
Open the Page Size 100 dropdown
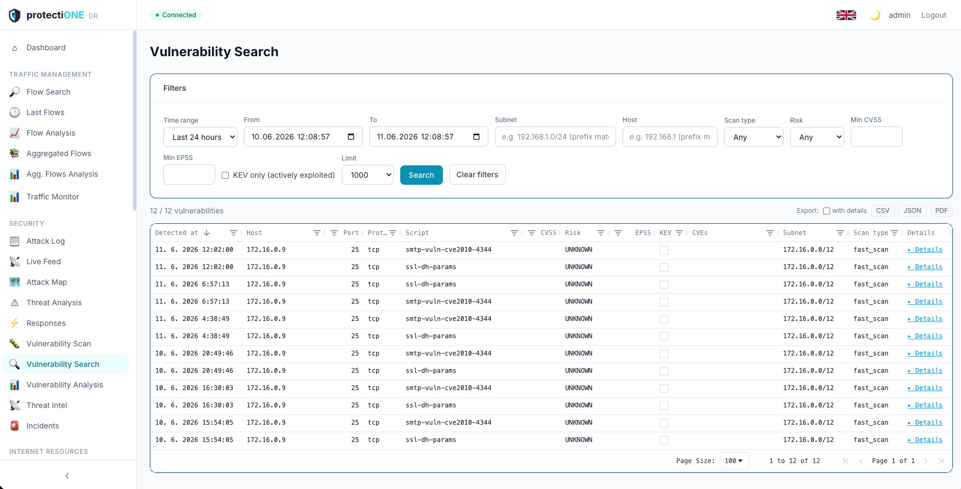734,461
